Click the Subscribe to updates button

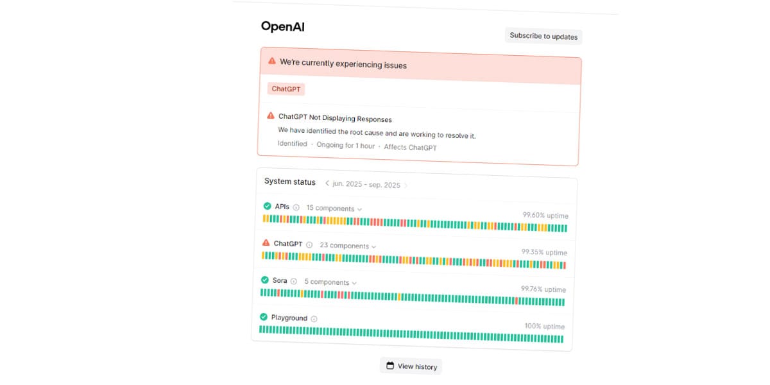click(x=543, y=37)
